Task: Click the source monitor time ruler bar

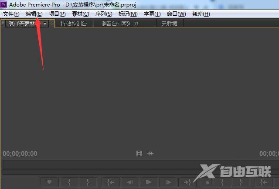Action: click(x=140, y=165)
